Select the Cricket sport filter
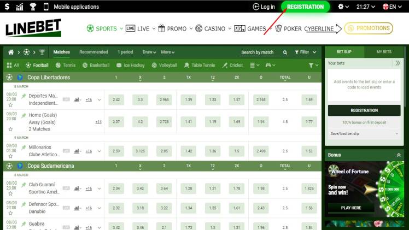 pyautogui.click(x=232, y=65)
